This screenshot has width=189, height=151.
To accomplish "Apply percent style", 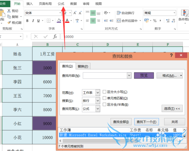I will 155,21.
